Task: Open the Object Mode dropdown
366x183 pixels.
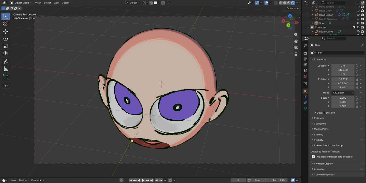Action: pyautogui.click(x=21, y=3)
